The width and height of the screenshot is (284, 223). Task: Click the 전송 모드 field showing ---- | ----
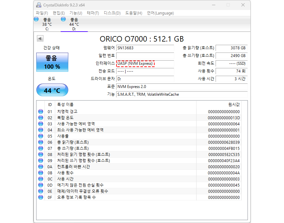[x=145, y=71]
